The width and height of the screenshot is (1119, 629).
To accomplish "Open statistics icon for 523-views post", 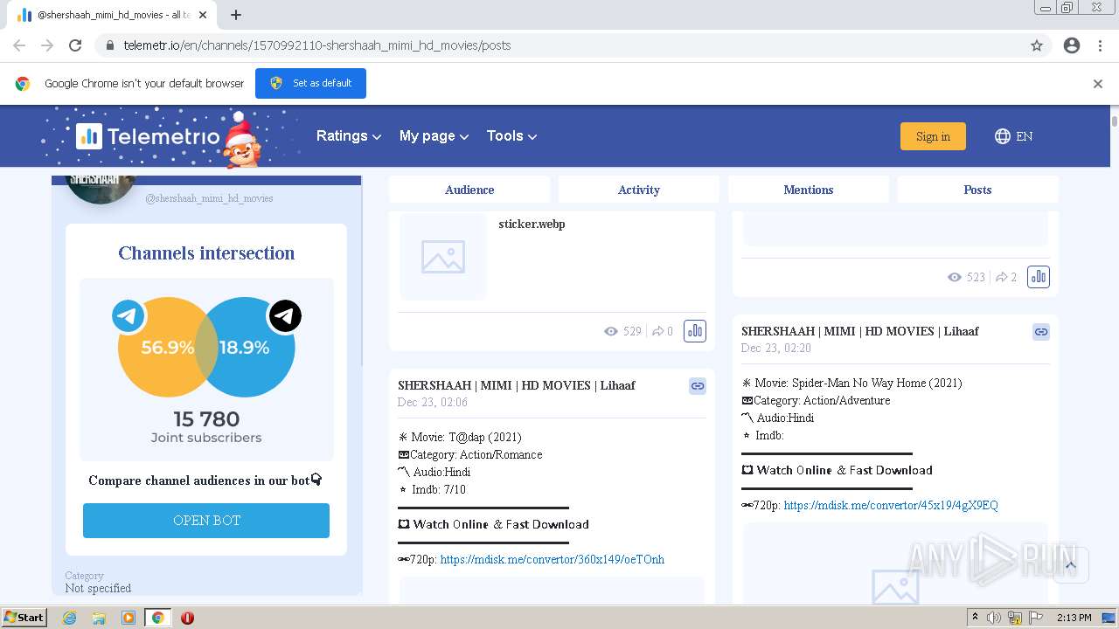I will pyautogui.click(x=1039, y=277).
